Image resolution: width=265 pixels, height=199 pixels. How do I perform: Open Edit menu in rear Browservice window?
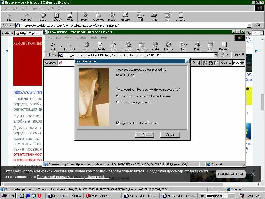pyautogui.click(x=15, y=8)
